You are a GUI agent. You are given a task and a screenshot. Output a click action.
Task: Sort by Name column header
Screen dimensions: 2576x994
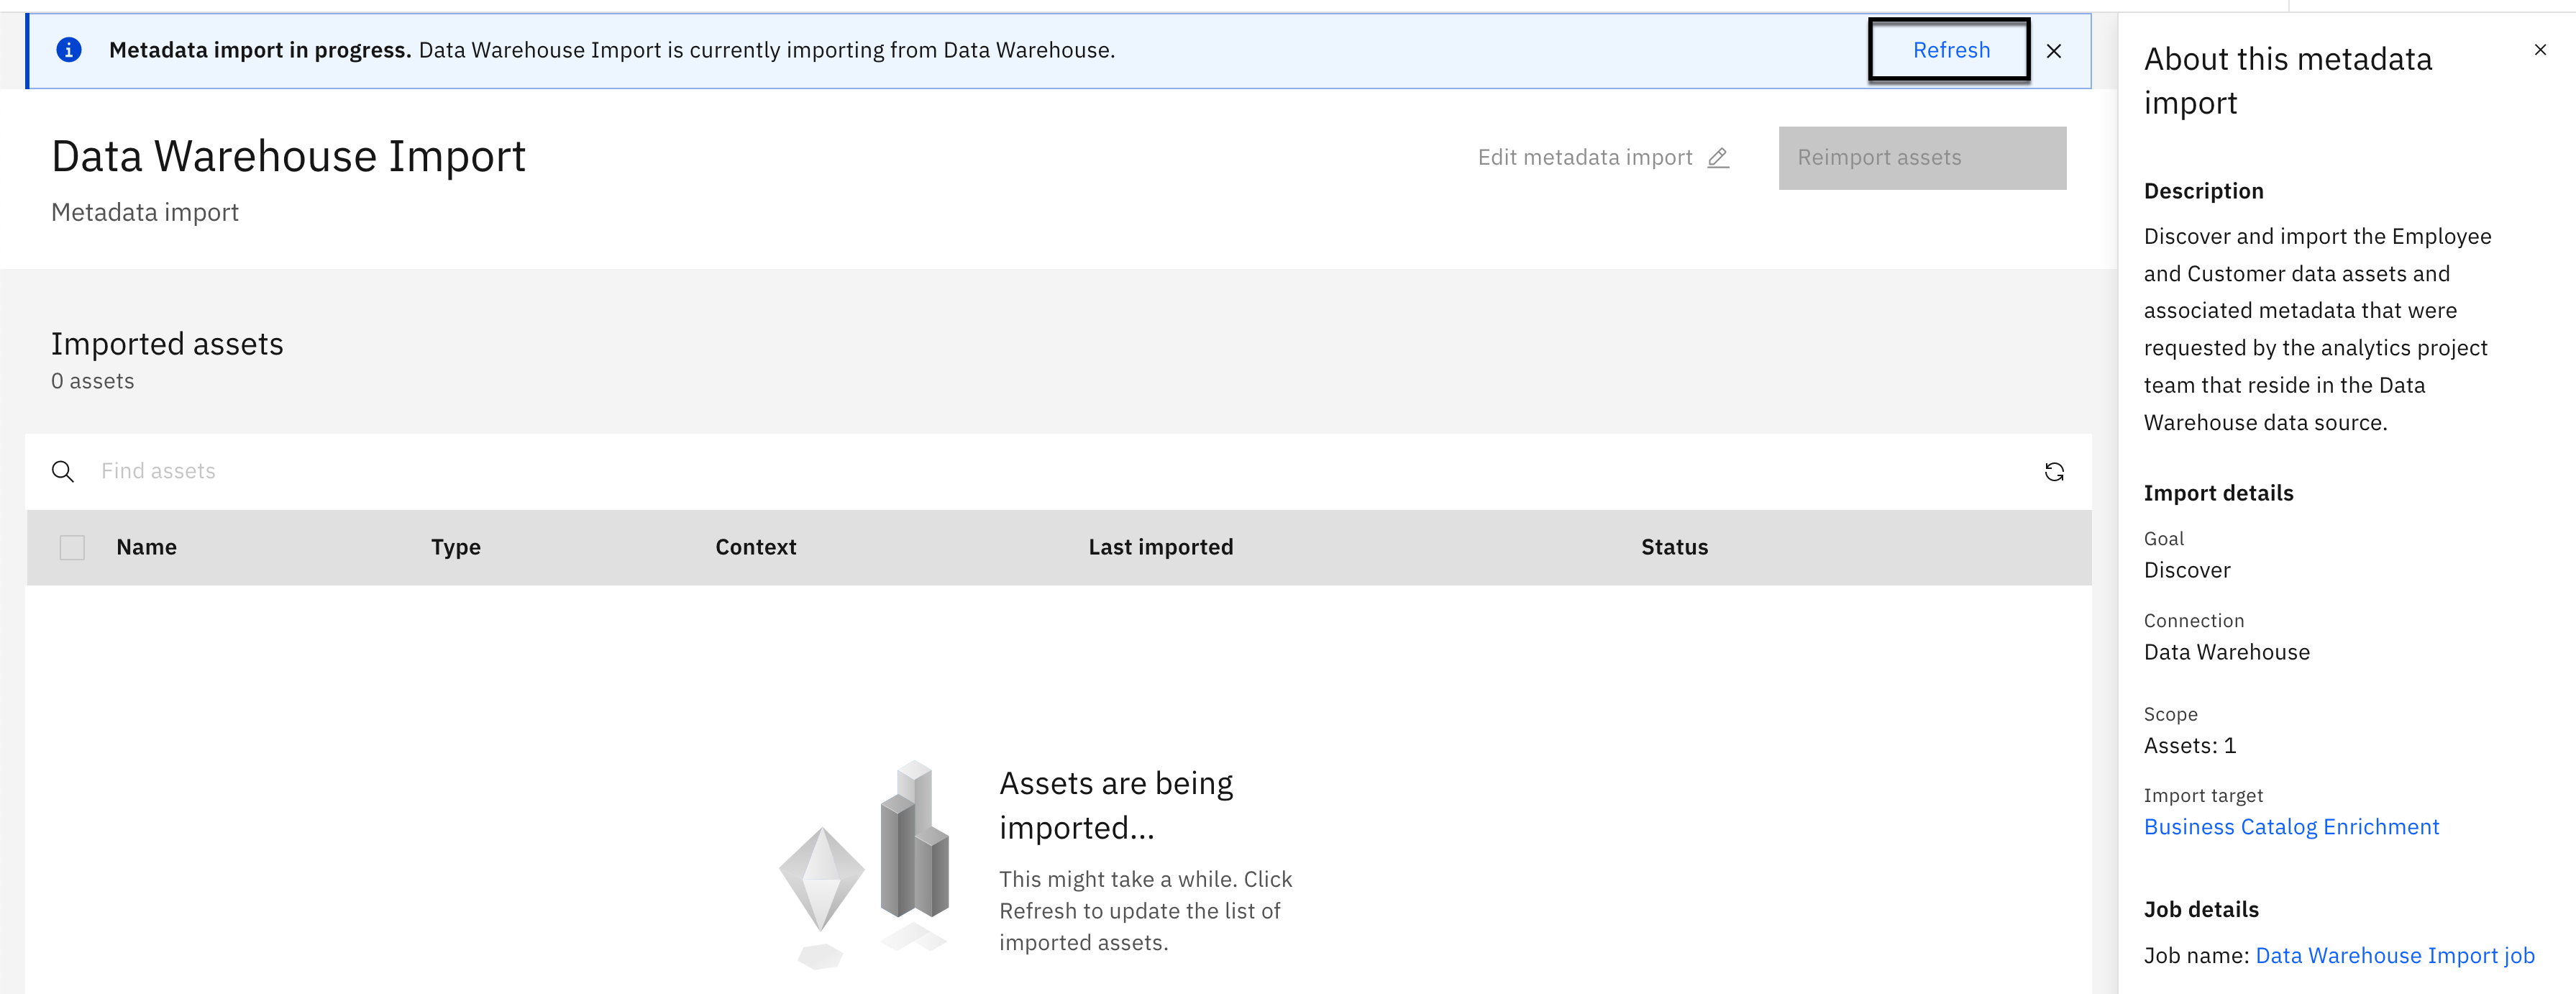pyautogui.click(x=146, y=547)
